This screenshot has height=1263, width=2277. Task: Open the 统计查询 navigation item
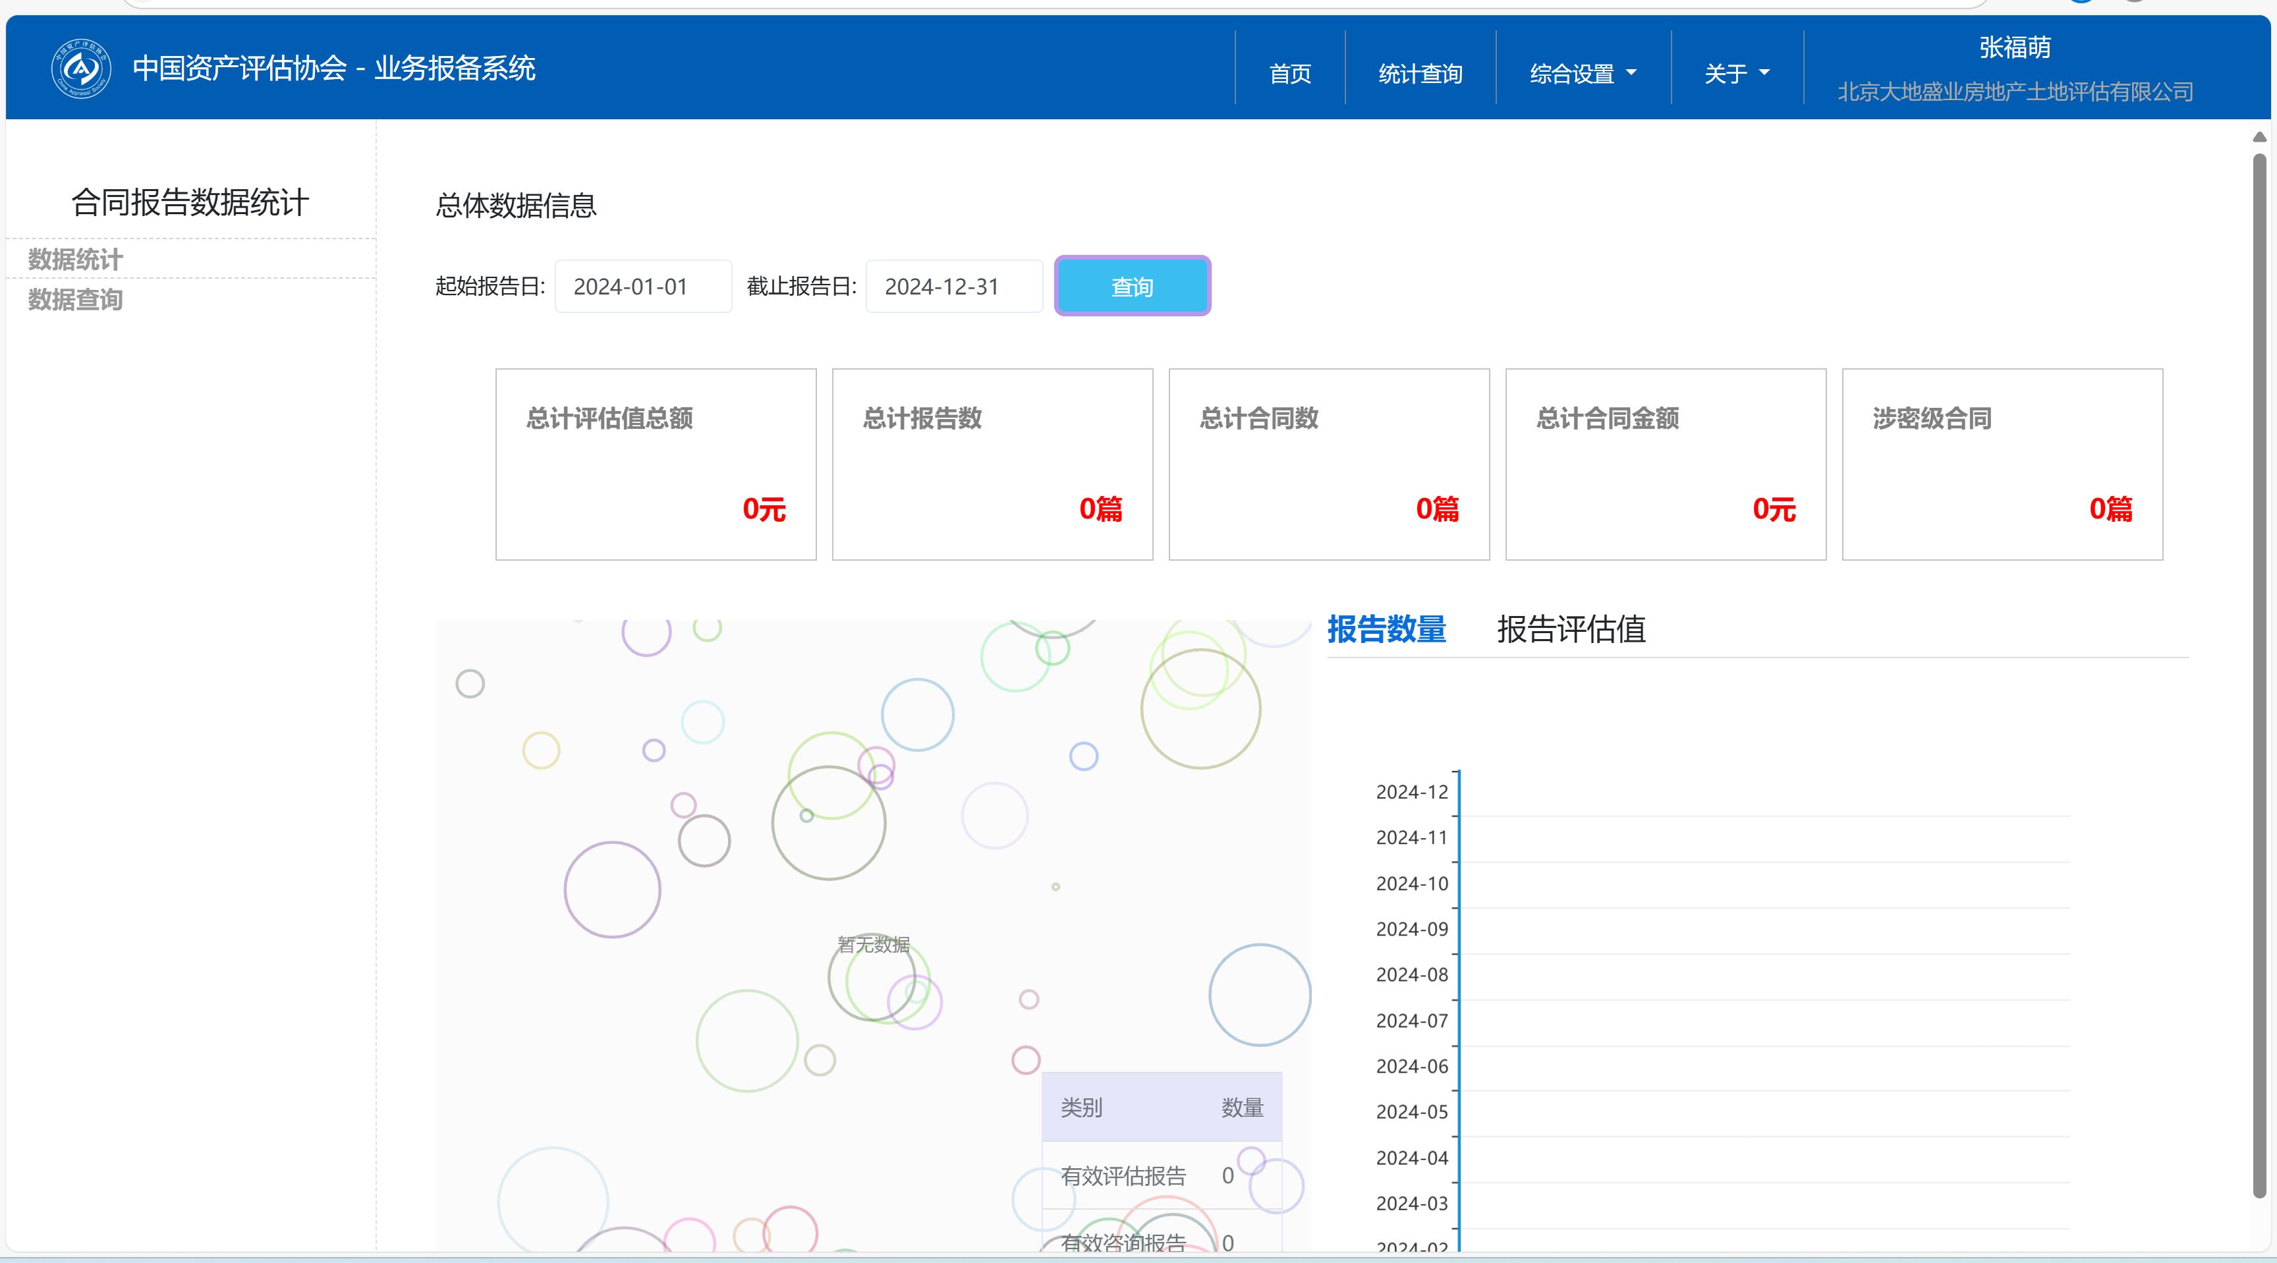[1420, 73]
